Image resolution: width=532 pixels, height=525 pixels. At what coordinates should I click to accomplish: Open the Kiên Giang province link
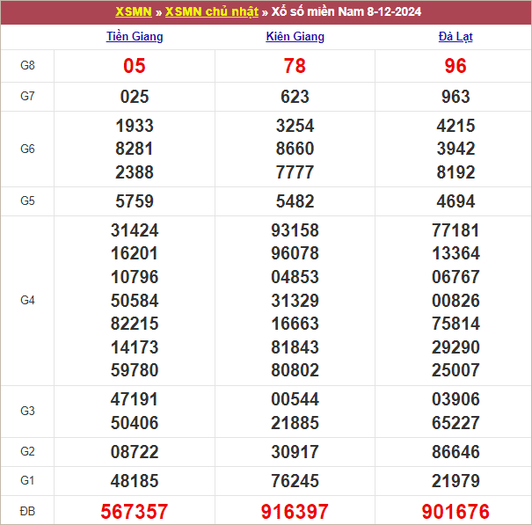[295, 37]
